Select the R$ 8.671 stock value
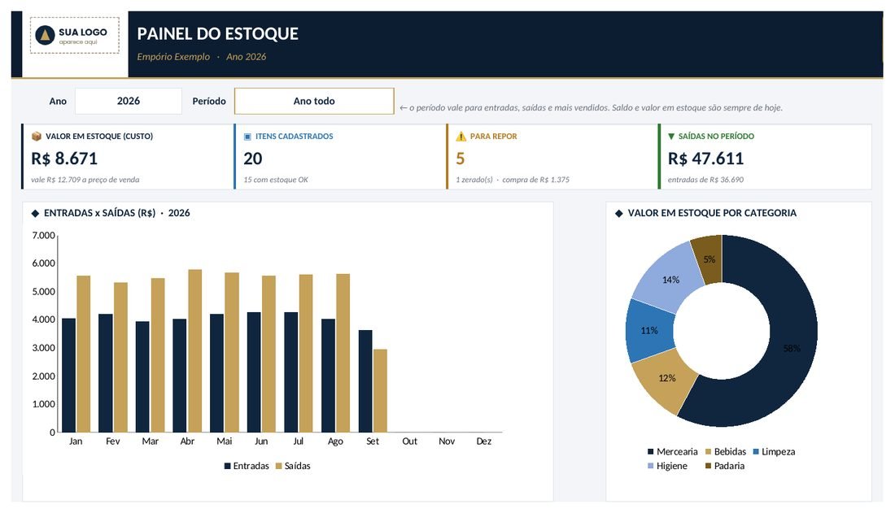 tap(64, 159)
